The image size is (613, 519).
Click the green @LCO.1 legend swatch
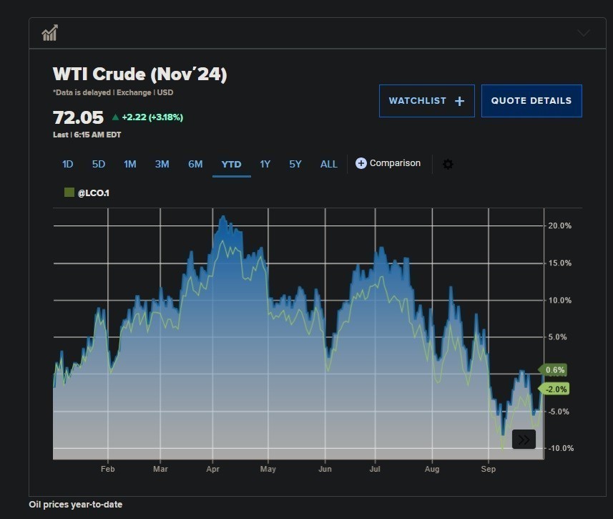point(69,193)
